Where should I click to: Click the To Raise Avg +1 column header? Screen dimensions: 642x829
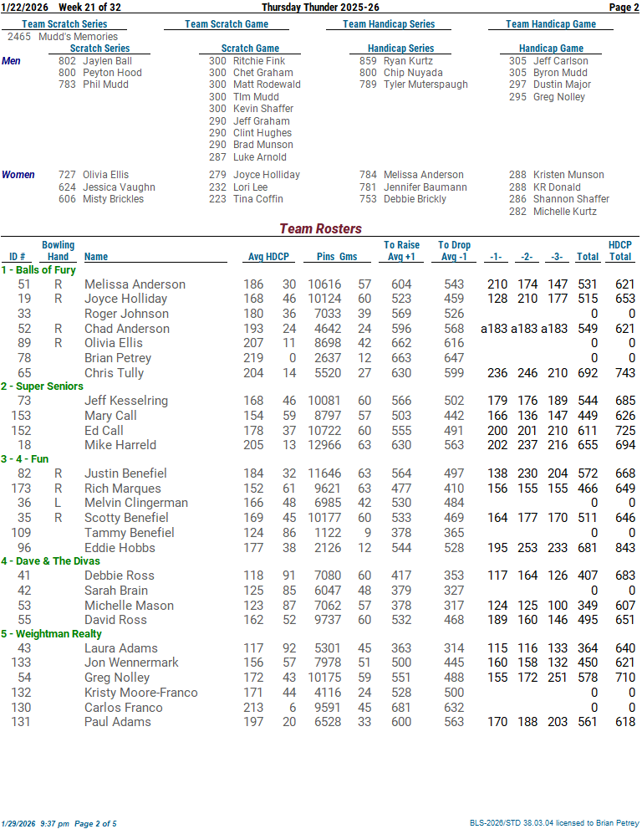(x=401, y=251)
